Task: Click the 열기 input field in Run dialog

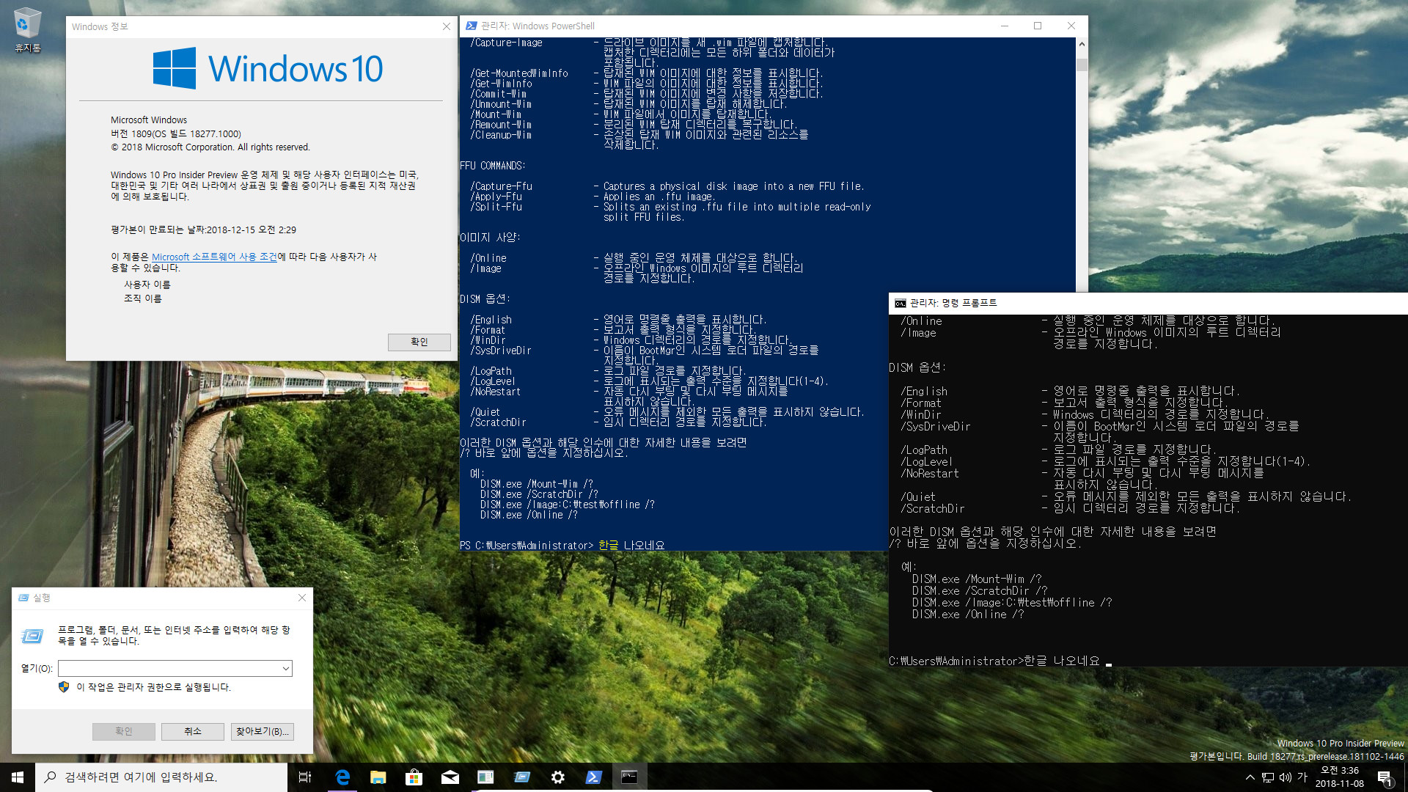Action: pos(169,668)
